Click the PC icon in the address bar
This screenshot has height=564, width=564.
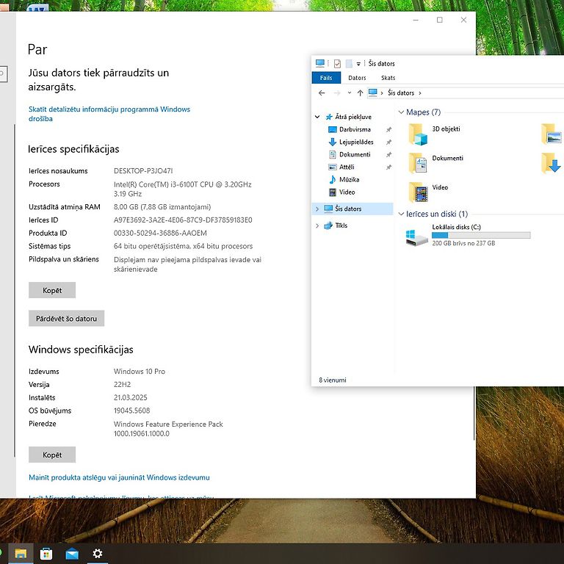pyautogui.click(x=372, y=93)
